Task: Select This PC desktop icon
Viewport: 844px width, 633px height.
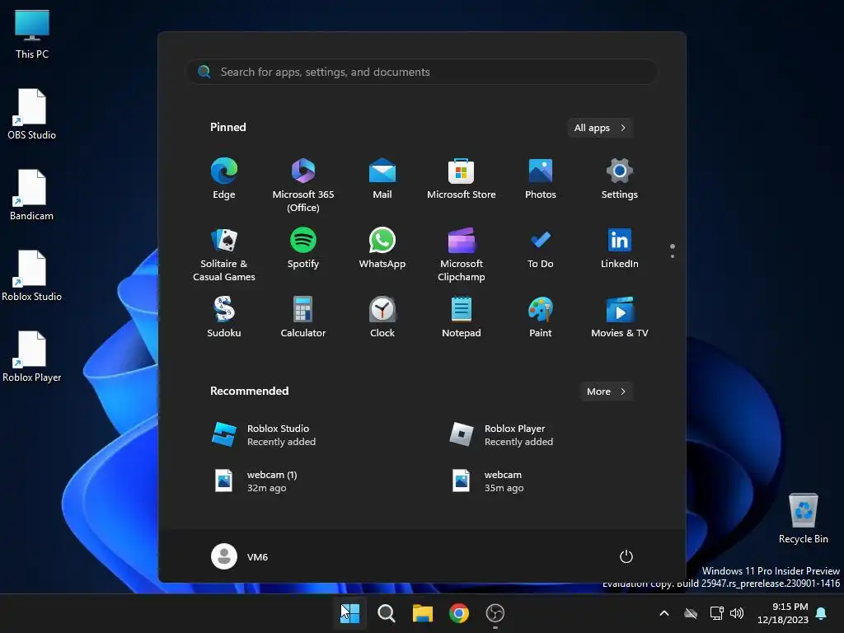Action: tap(32, 34)
